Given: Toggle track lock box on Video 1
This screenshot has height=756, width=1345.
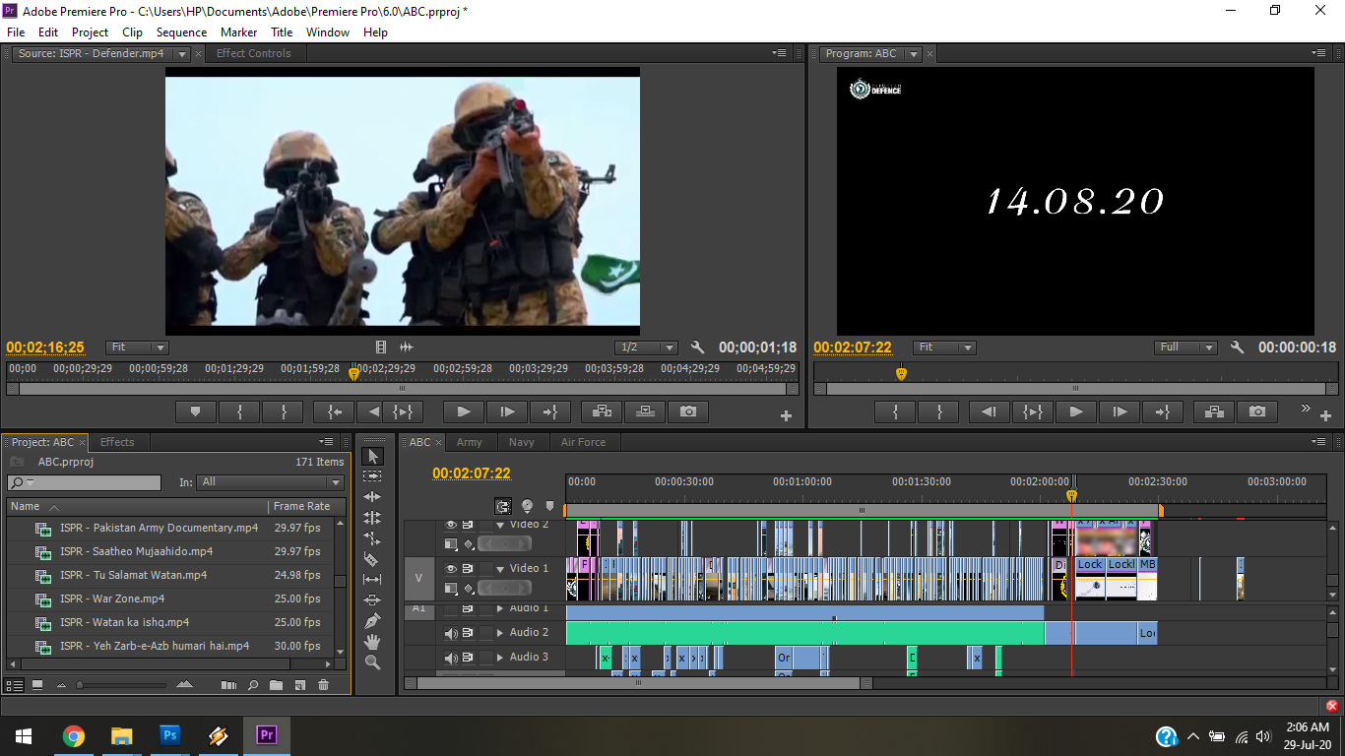Looking at the screenshot, I should [485, 568].
